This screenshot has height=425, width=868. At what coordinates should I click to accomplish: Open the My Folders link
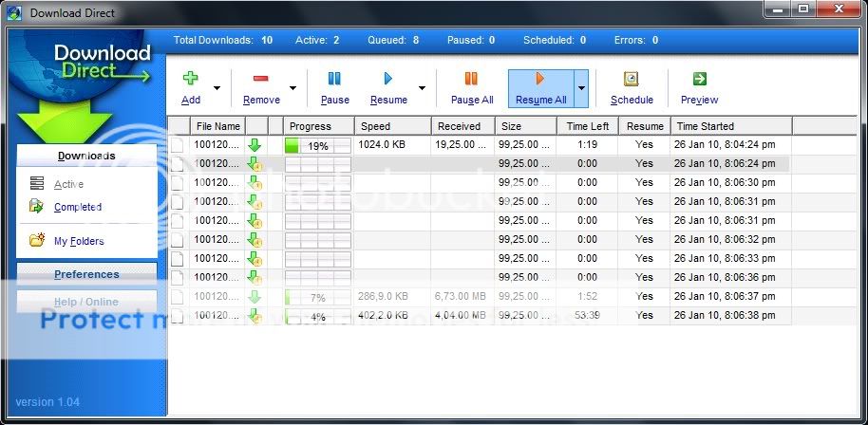tap(79, 241)
